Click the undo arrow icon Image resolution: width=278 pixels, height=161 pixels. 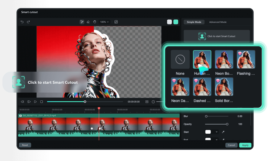point(22,22)
